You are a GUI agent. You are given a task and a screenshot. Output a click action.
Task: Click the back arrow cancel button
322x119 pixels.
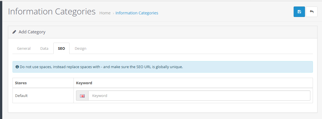312,12
